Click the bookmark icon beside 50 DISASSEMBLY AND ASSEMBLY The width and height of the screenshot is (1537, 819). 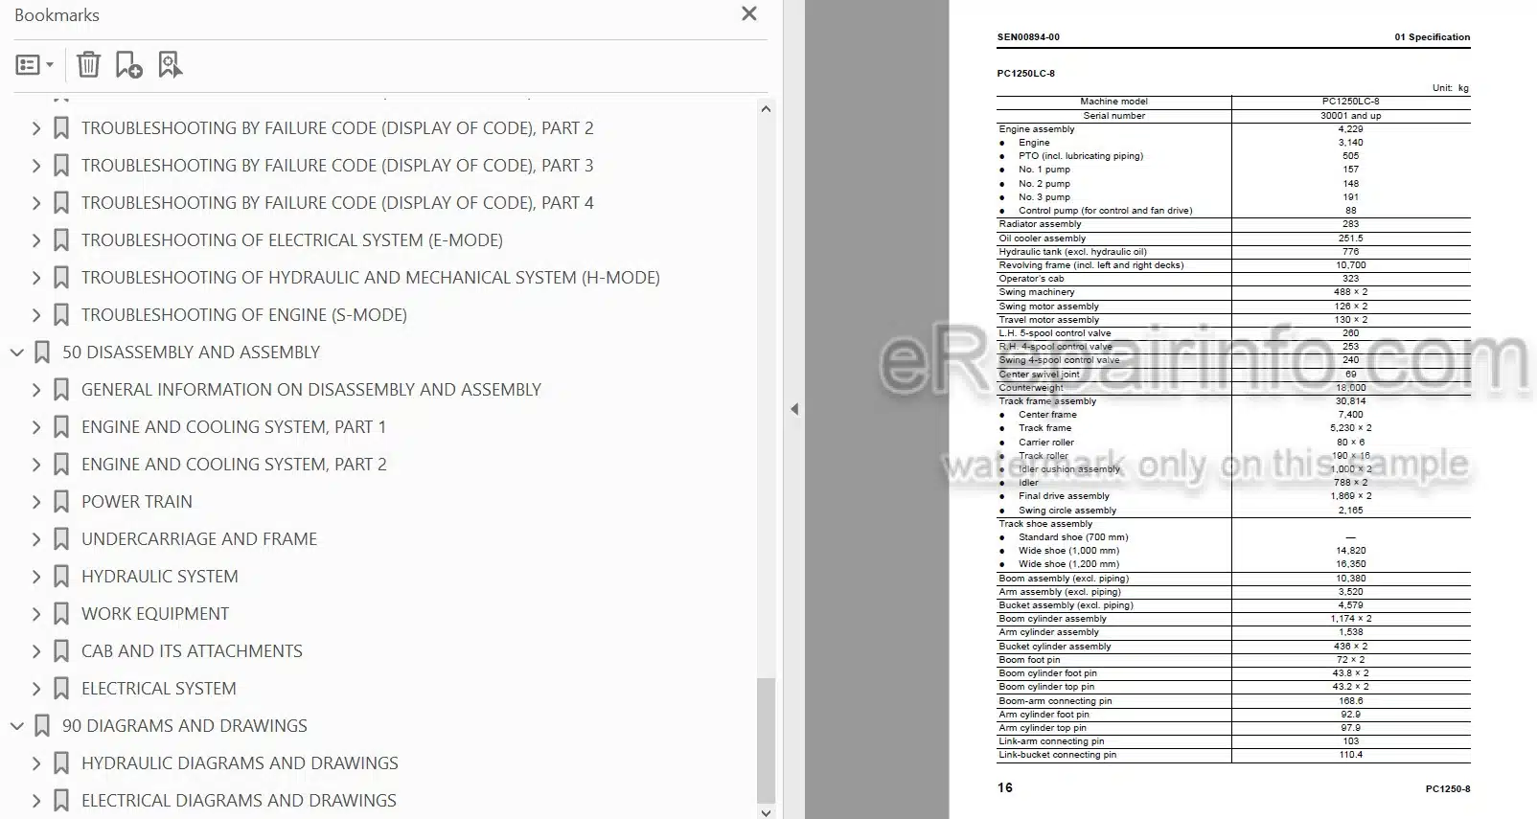point(42,353)
